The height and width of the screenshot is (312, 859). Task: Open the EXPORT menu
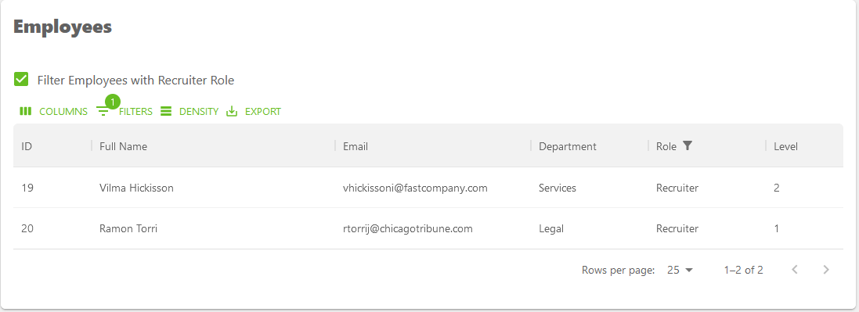pyautogui.click(x=254, y=112)
